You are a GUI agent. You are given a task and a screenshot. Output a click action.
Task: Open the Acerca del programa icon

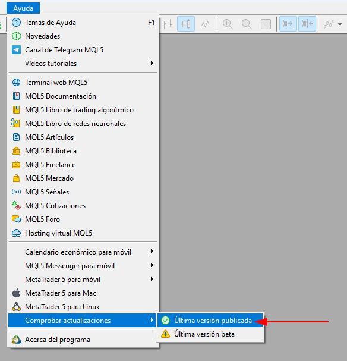(x=16, y=340)
